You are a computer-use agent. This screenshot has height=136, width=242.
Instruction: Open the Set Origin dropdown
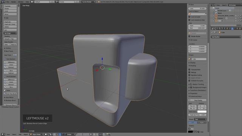[10, 33]
